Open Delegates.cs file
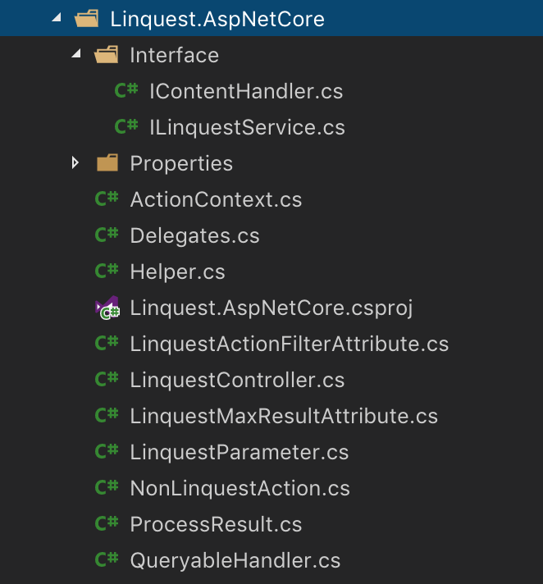This screenshot has height=584, width=543. pos(194,235)
